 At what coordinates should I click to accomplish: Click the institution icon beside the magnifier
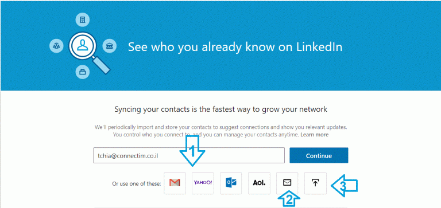point(110,45)
